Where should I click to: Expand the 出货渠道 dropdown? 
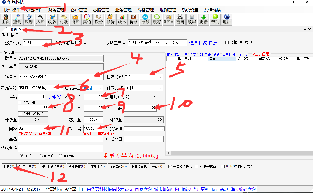[x=162, y=129]
